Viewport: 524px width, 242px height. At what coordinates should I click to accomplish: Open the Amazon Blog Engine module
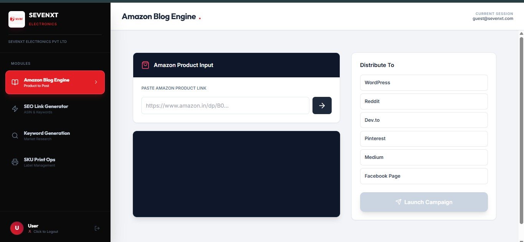point(55,82)
